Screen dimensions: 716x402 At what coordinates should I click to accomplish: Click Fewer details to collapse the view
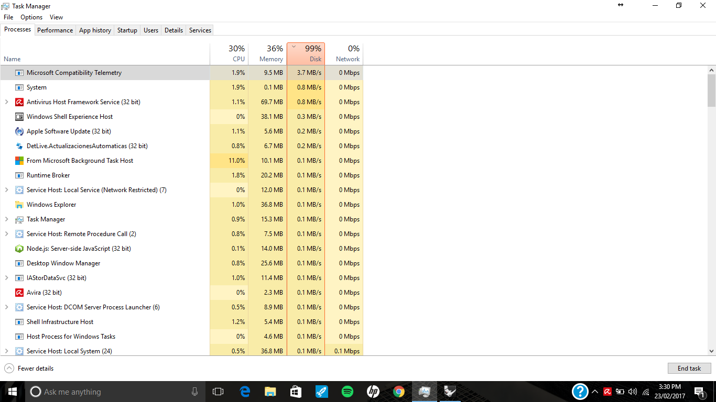point(29,368)
